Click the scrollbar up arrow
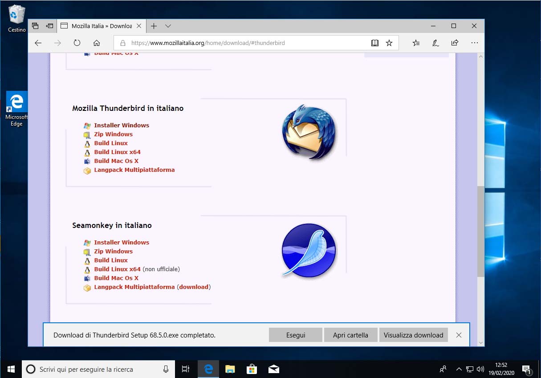This screenshot has height=378, width=541. [480, 57]
